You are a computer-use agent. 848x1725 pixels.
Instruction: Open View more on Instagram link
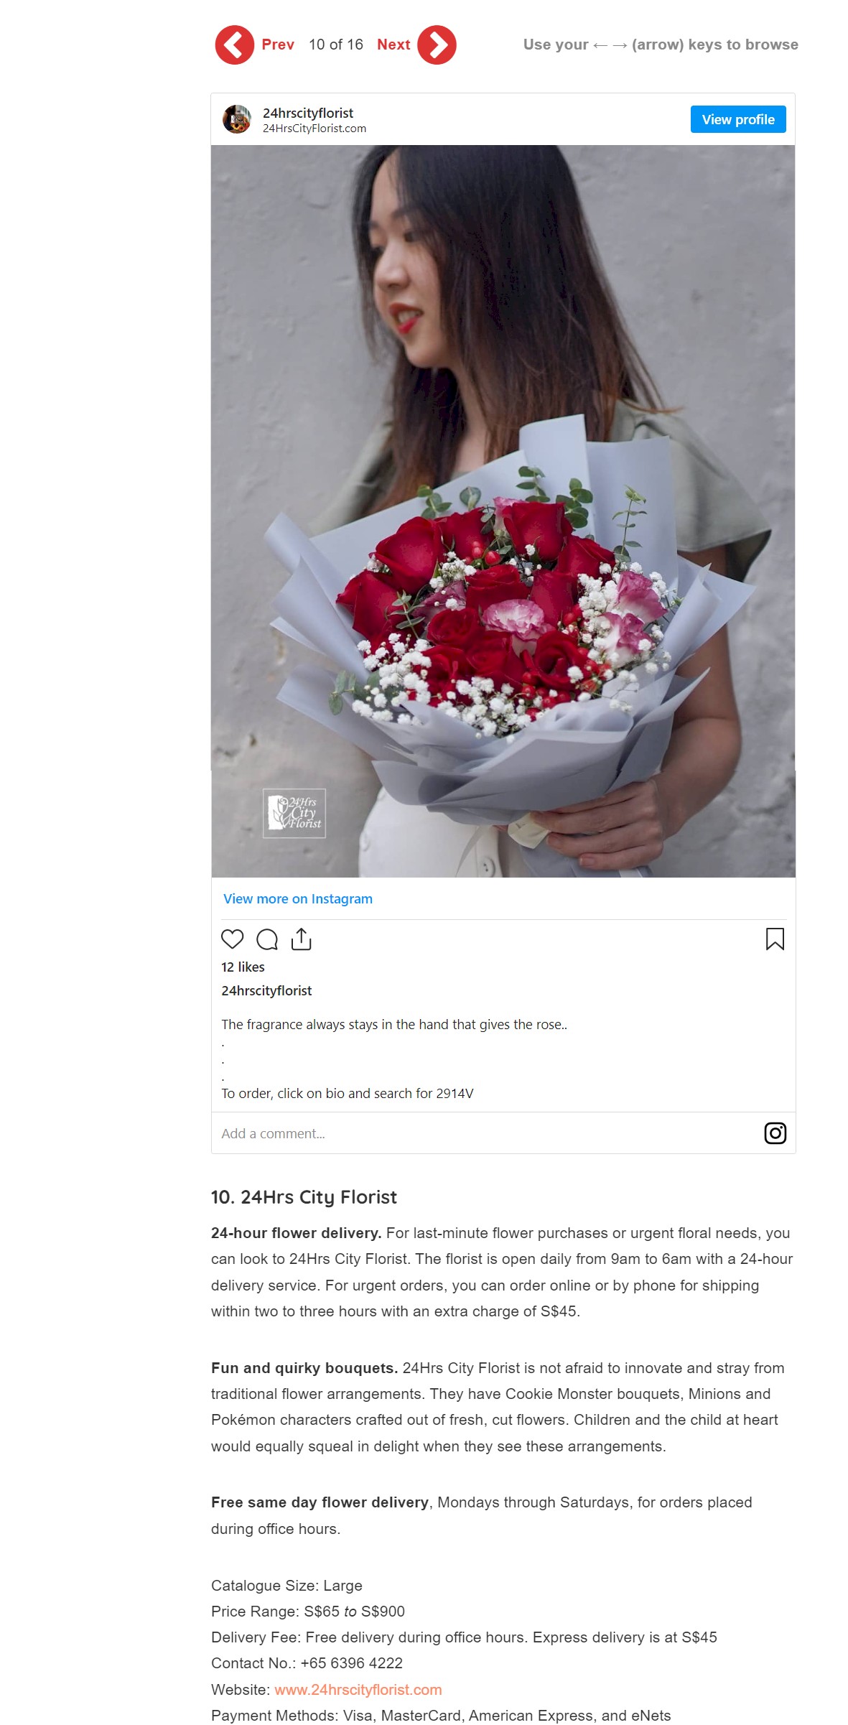tap(298, 898)
